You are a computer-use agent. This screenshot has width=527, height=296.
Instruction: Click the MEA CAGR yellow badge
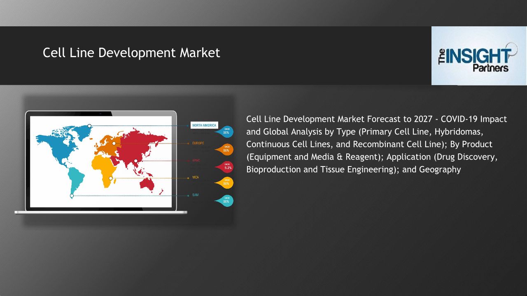[x=226, y=183]
